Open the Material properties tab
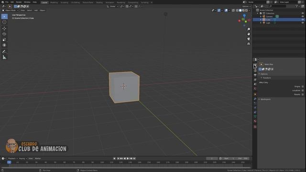Image resolution: width=306 pixels, height=172 pixels. click(x=255, y=121)
